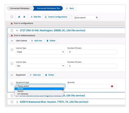Click the Back button

(70, 8)
